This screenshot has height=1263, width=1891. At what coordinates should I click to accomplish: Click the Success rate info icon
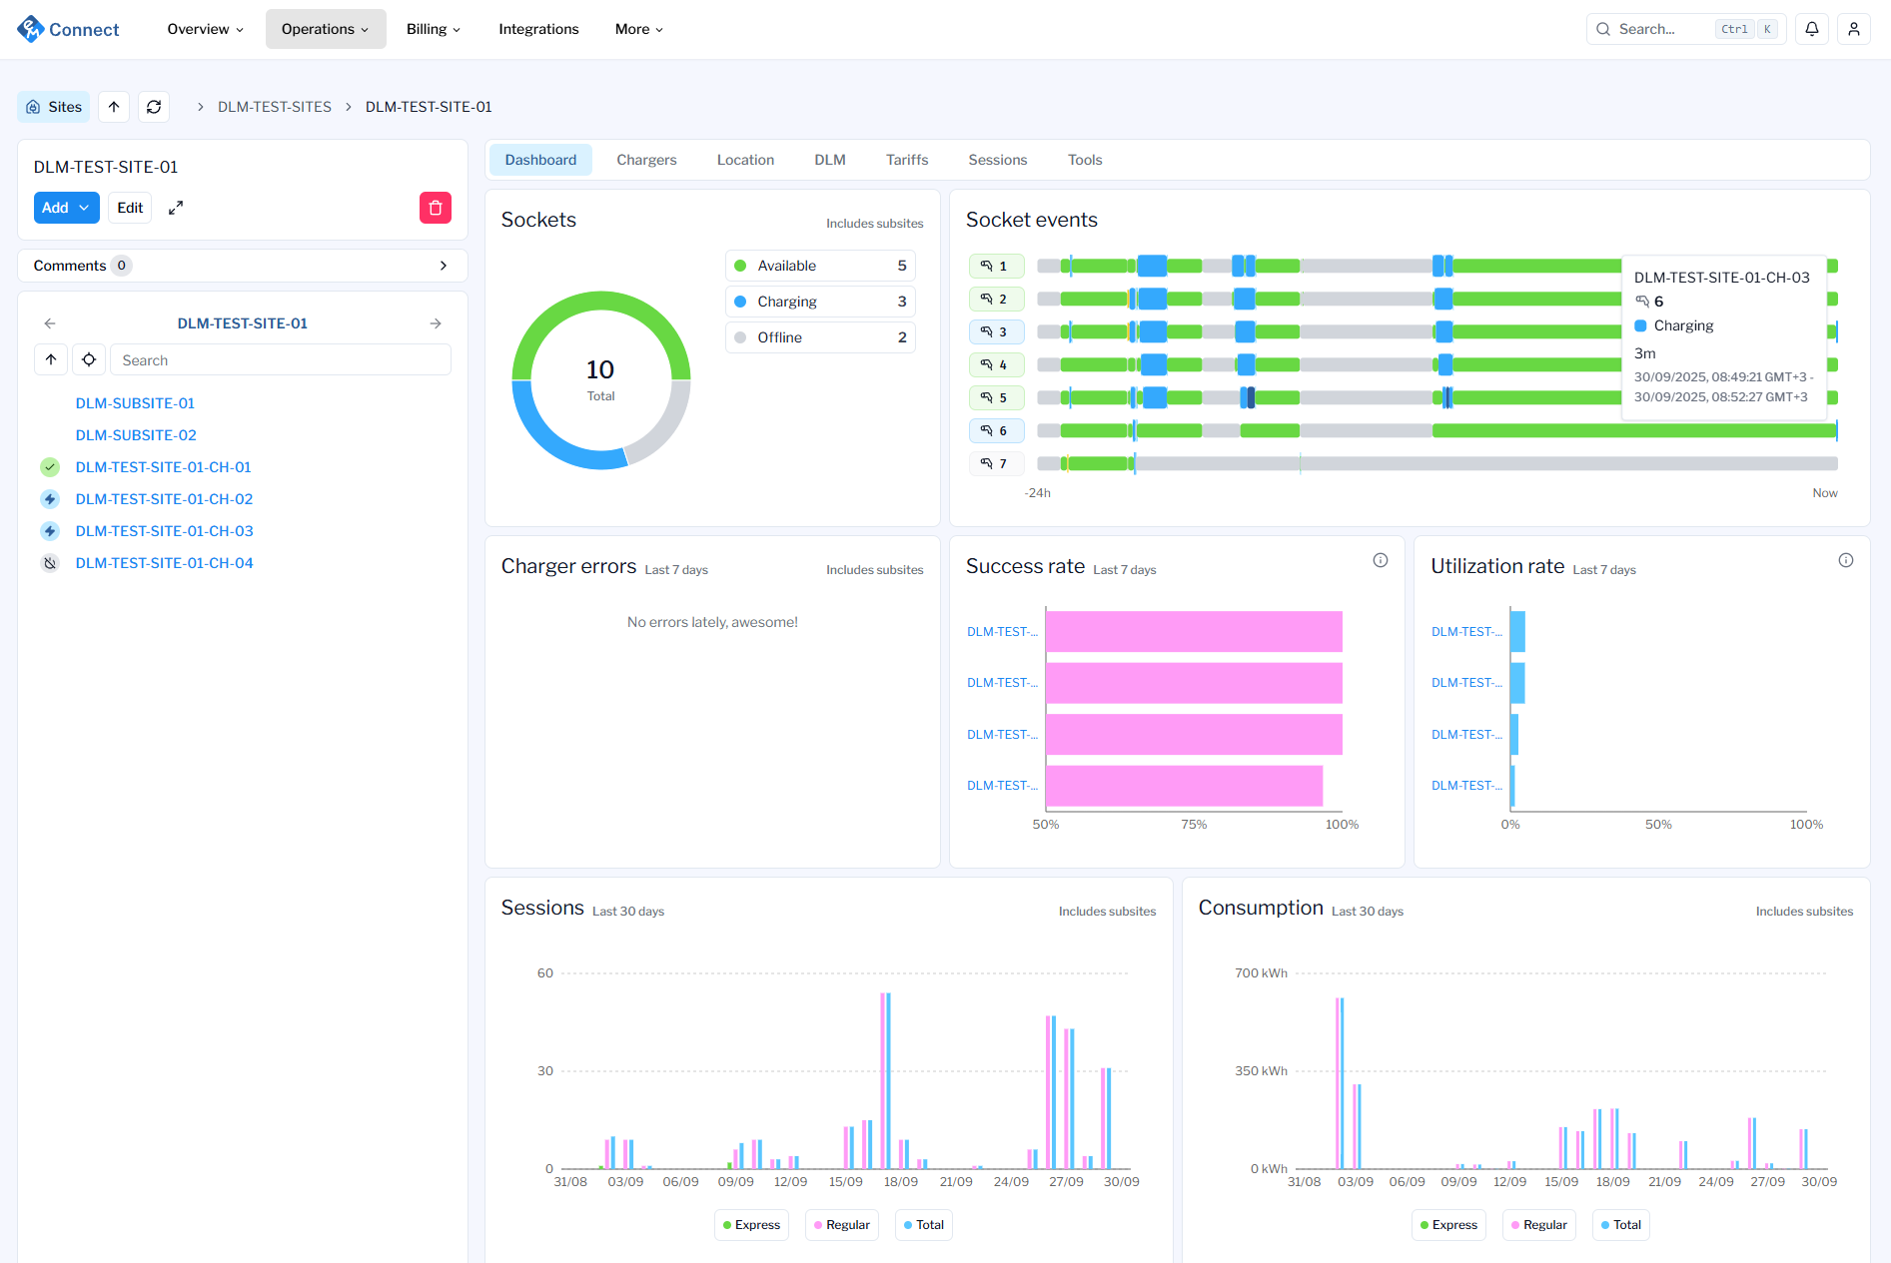tap(1381, 560)
